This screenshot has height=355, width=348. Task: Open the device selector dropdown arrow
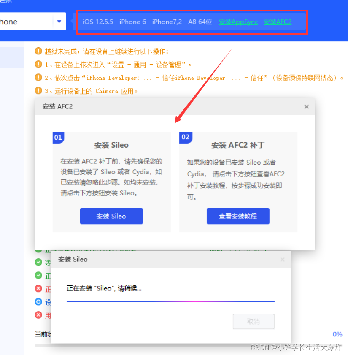(59, 22)
